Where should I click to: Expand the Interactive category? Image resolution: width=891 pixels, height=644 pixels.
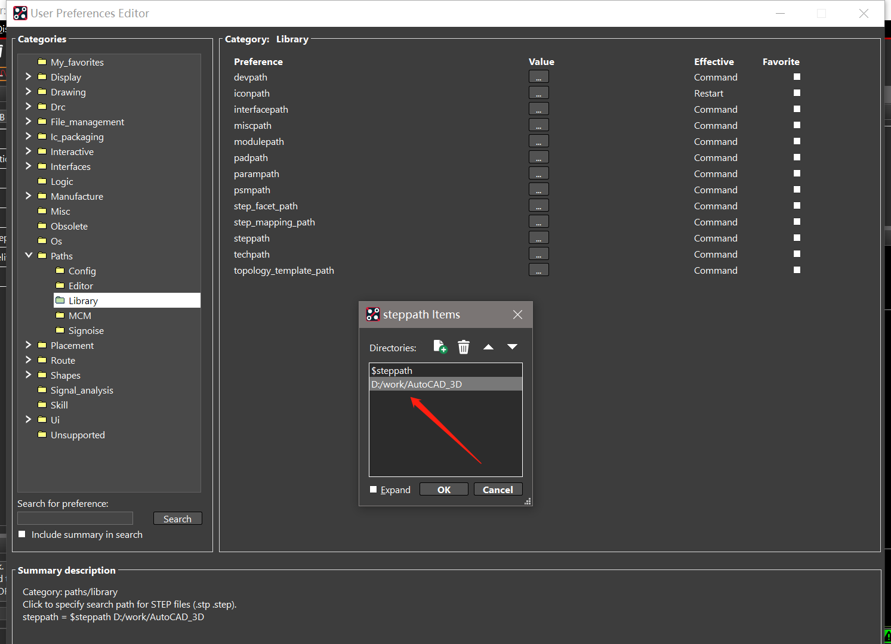tap(28, 151)
